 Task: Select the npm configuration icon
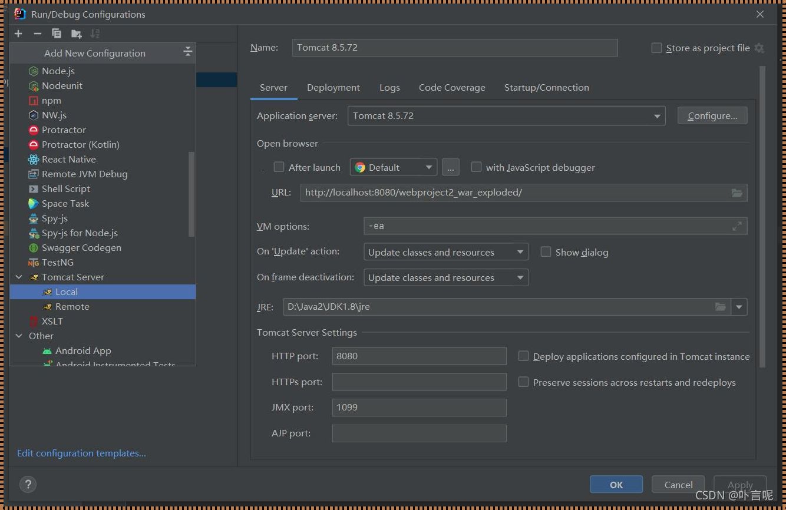[34, 100]
